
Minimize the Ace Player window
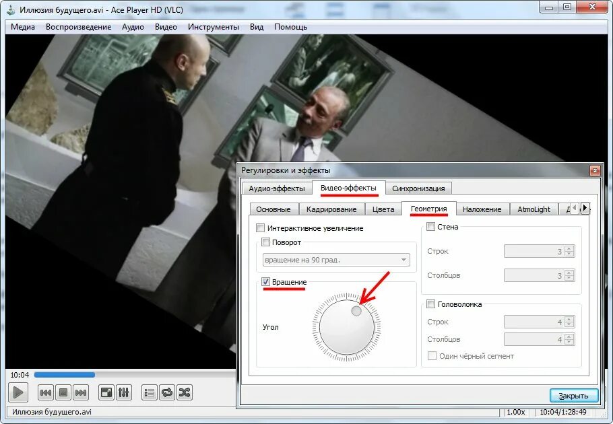coord(549,7)
